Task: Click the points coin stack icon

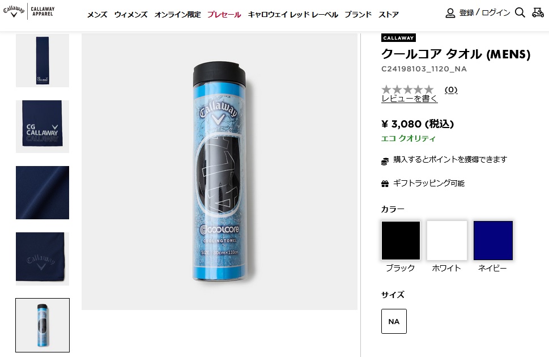Action: click(x=385, y=161)
